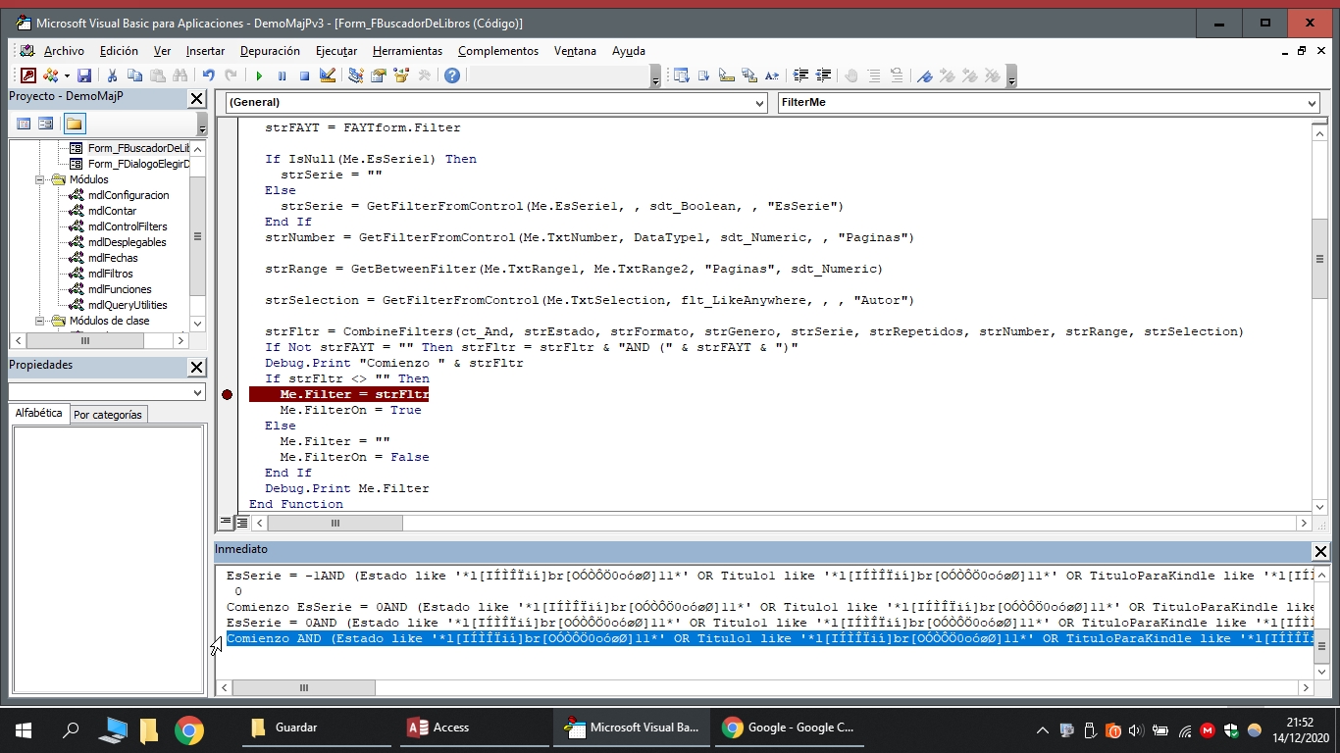
Task: Click View Object icon in Project panel
Action: point(46,124)
